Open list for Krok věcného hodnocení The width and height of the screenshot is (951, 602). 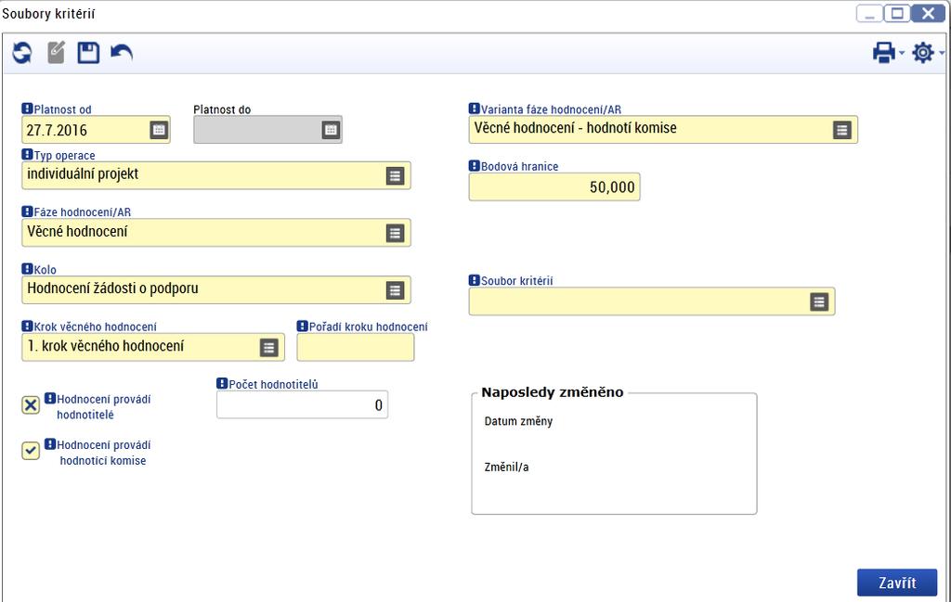[x=268, y=347]
